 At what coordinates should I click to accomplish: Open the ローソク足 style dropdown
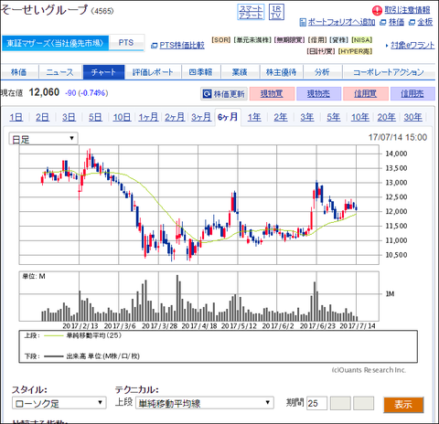[x=59, y=403]
